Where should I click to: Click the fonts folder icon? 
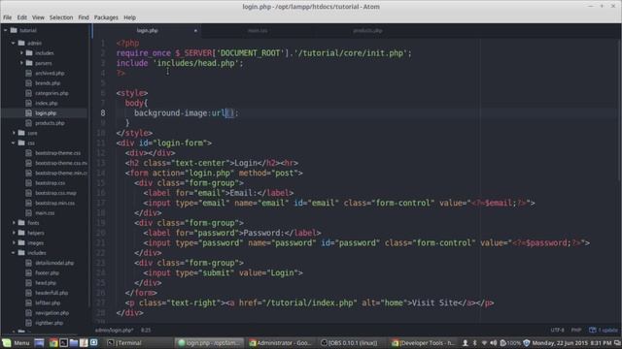pyautogui.click(x=21, y=223)
